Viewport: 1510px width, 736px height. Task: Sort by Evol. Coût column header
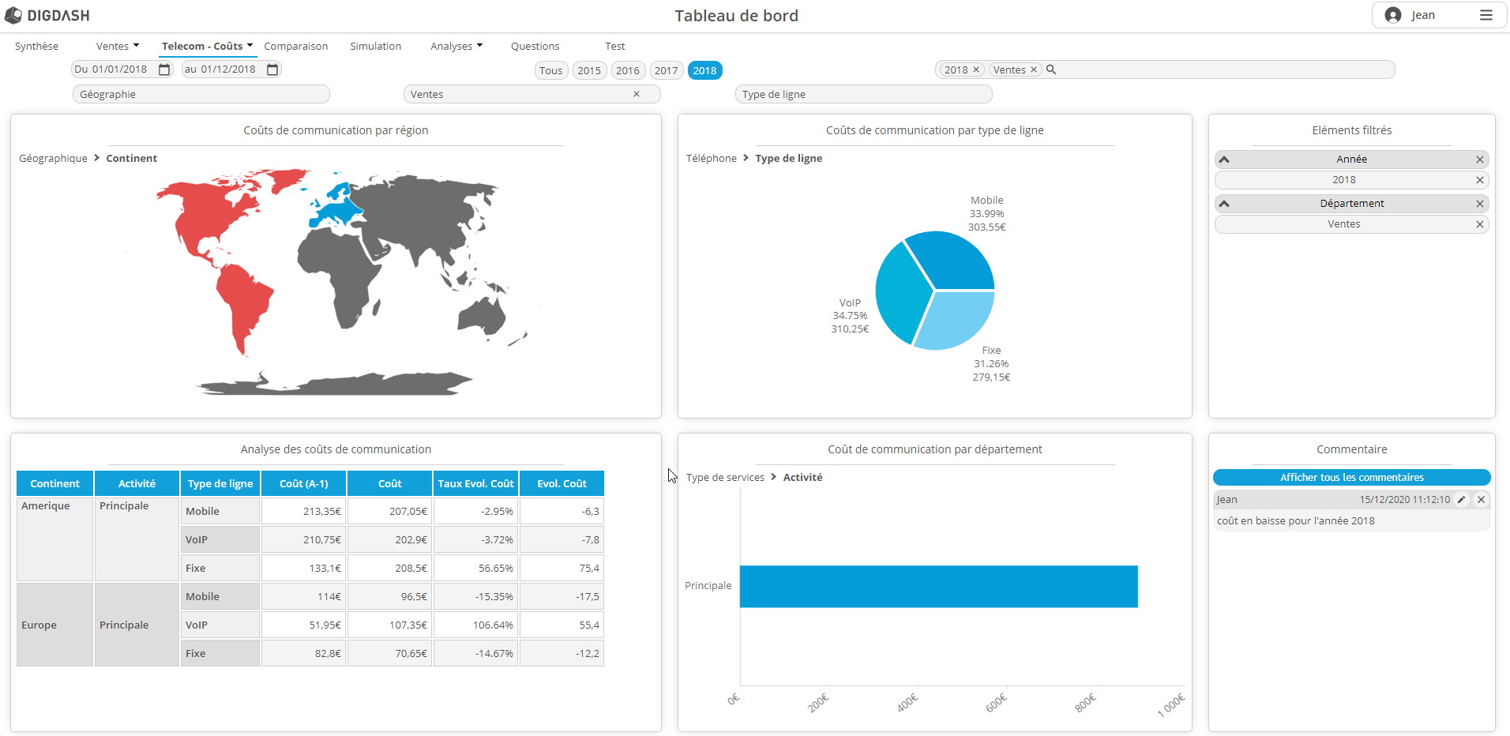562,483
